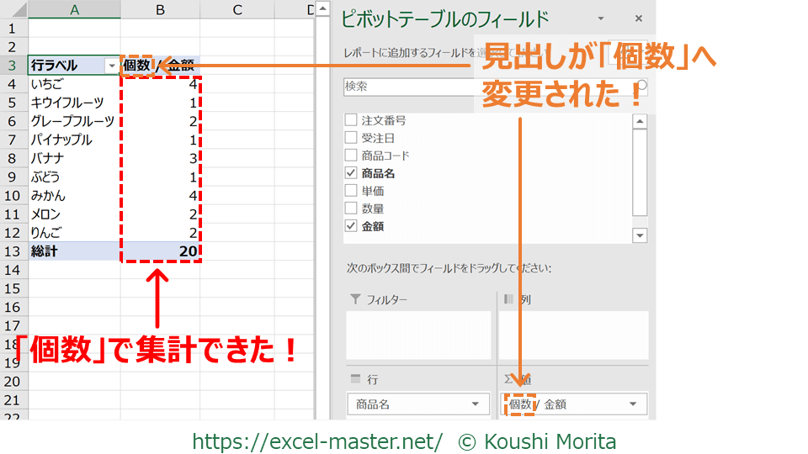Open the 個数 / 金額 value field dropdown

pyautogui.click(x=633, y=404)
